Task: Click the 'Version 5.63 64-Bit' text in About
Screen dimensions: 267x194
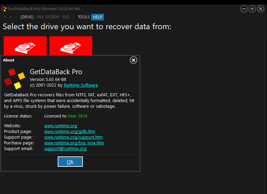Action: point(48,79)
